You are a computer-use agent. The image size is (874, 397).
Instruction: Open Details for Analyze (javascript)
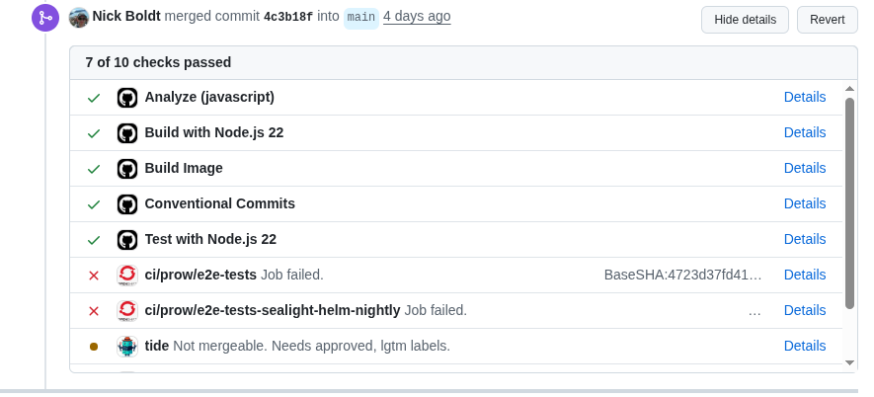tap(804, 97)
